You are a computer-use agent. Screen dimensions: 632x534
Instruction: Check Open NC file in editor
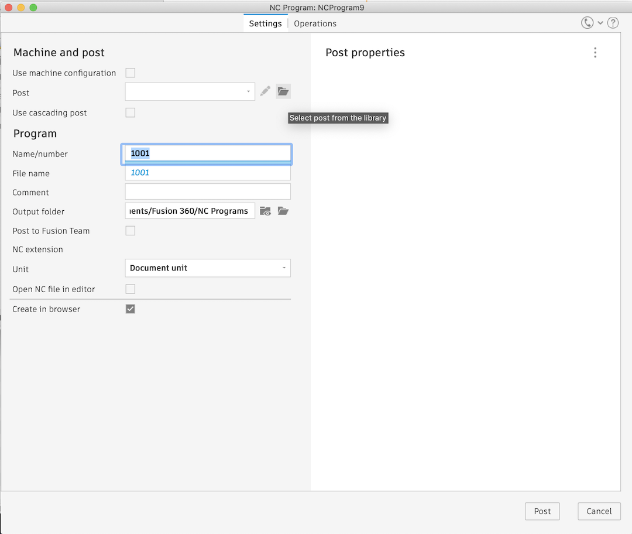click(130, 289)
